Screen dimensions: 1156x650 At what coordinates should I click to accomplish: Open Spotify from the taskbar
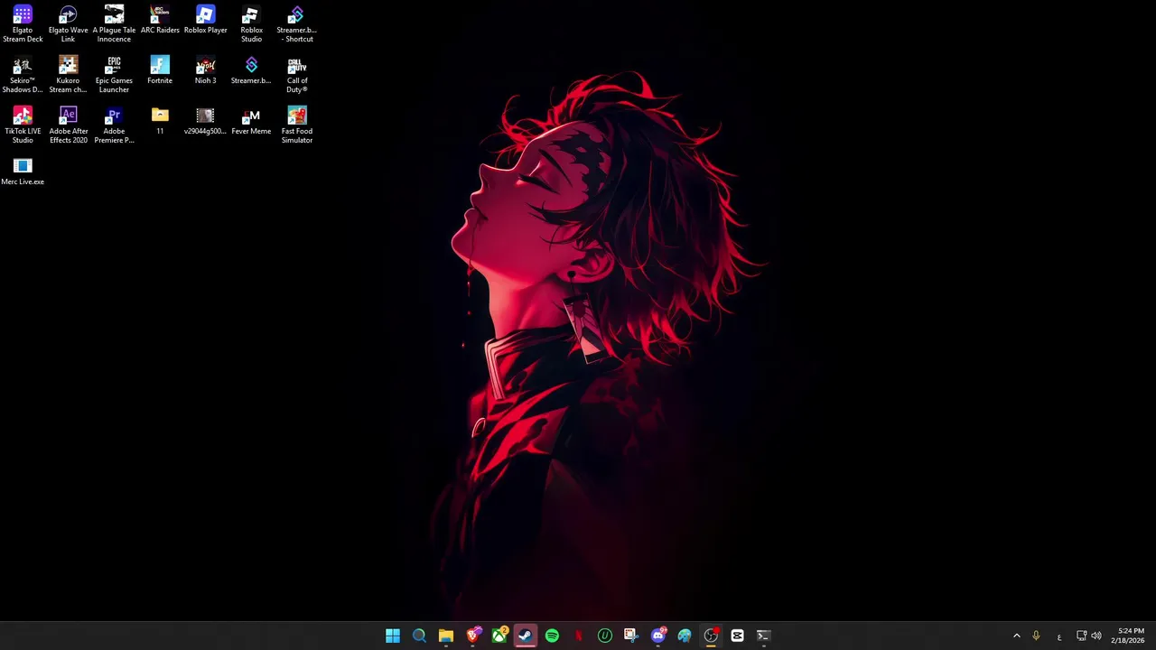coord(552,636)
